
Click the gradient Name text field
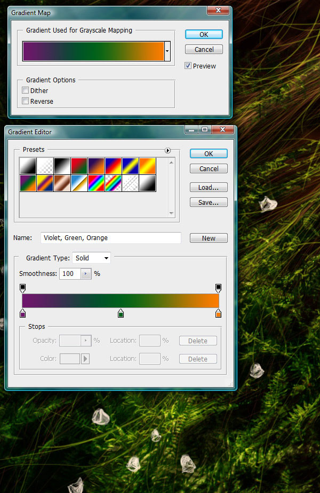[111, 238]
